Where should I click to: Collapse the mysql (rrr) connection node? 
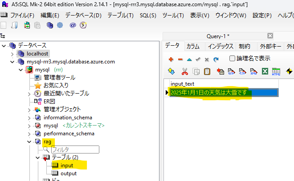(20, 70)
